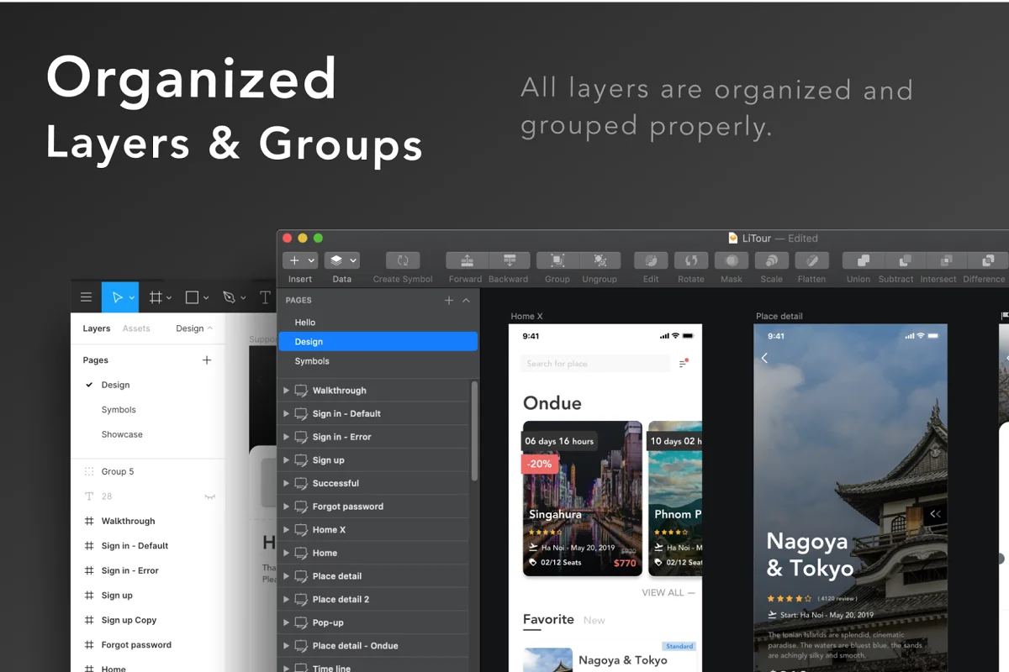Image resolution: width=1009 pixels, height=672 pixels.
Task: Expand the Walkthrough artboard in Sketch
Action: [286, 391]
